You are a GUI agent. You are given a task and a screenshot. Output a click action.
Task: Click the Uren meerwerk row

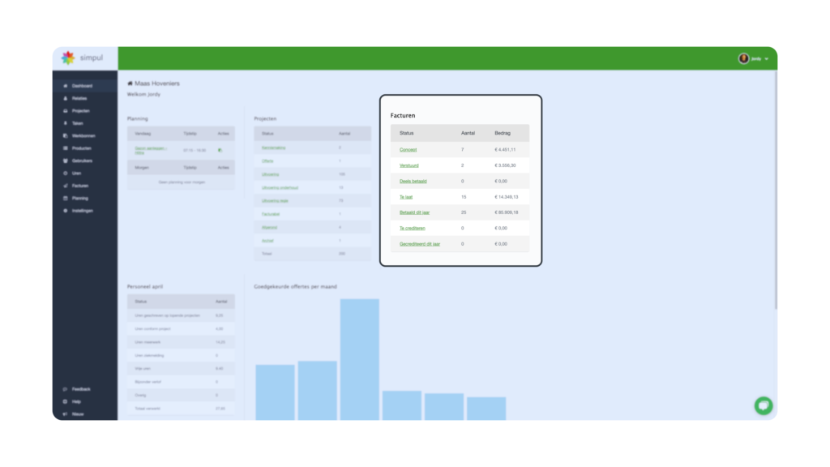click(x=181, y=342)
